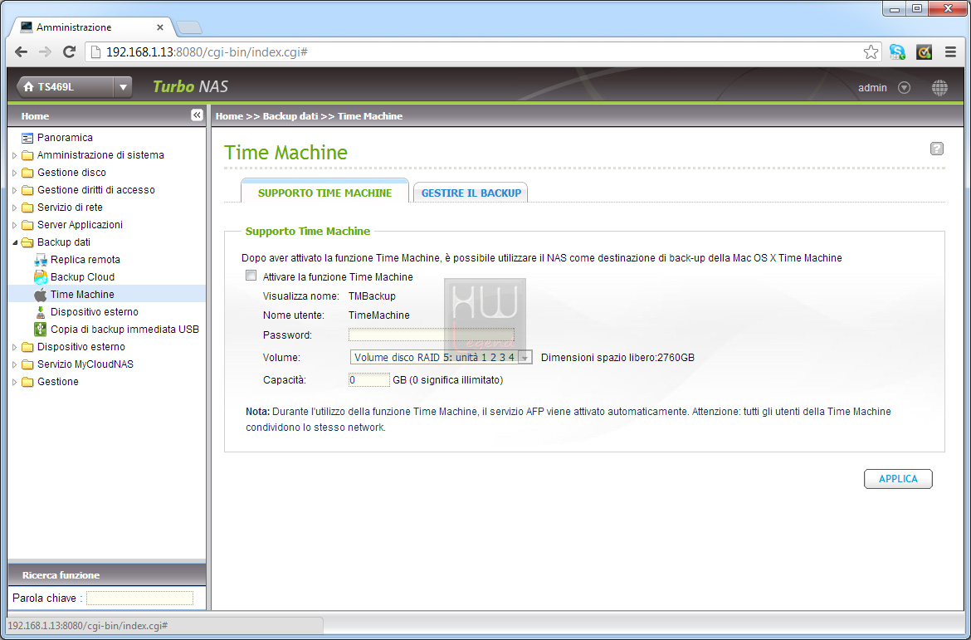
Task: Click the Servizio di rete folder icon
Action: [x=27, y=207]
